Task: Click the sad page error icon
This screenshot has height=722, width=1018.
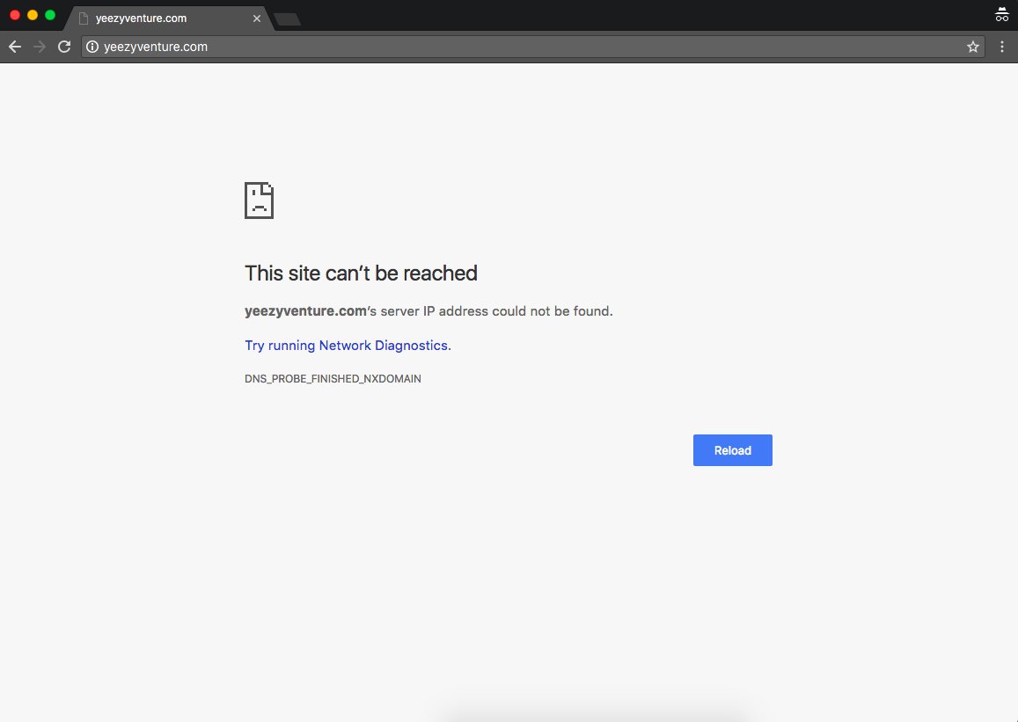Action: [x=259, y=201]
